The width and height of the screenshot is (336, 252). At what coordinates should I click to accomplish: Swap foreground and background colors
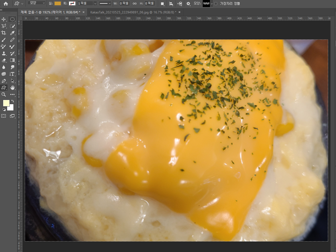point(12,101)
